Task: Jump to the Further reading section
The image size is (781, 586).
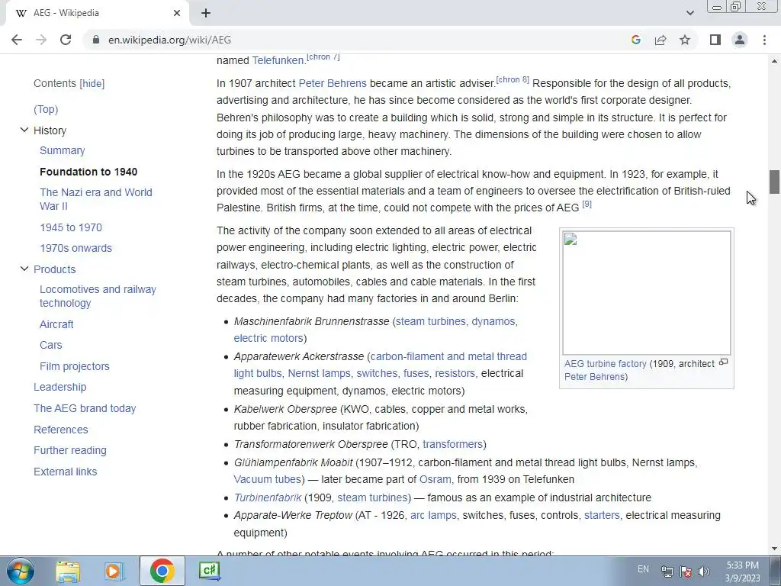Action: point(70,450)
